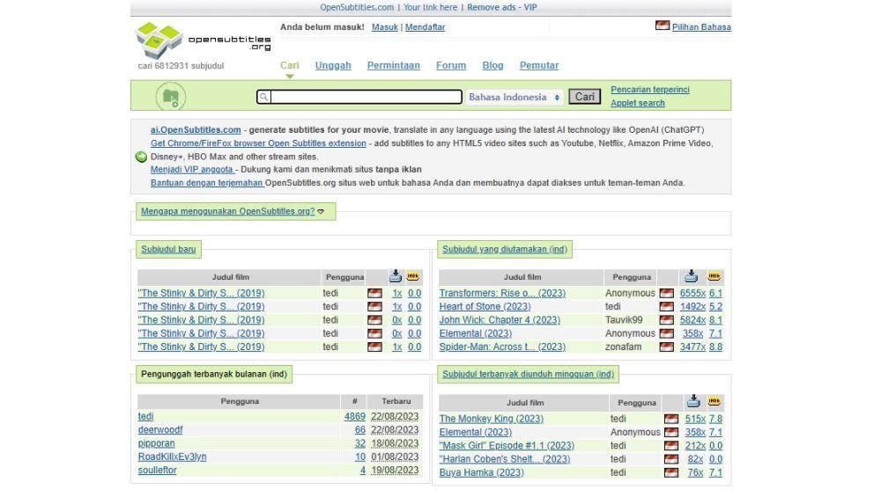This screenshot has height=490, width=881.
Task: Open Buya Hamka (2023) subtitle
Action: 482,472
